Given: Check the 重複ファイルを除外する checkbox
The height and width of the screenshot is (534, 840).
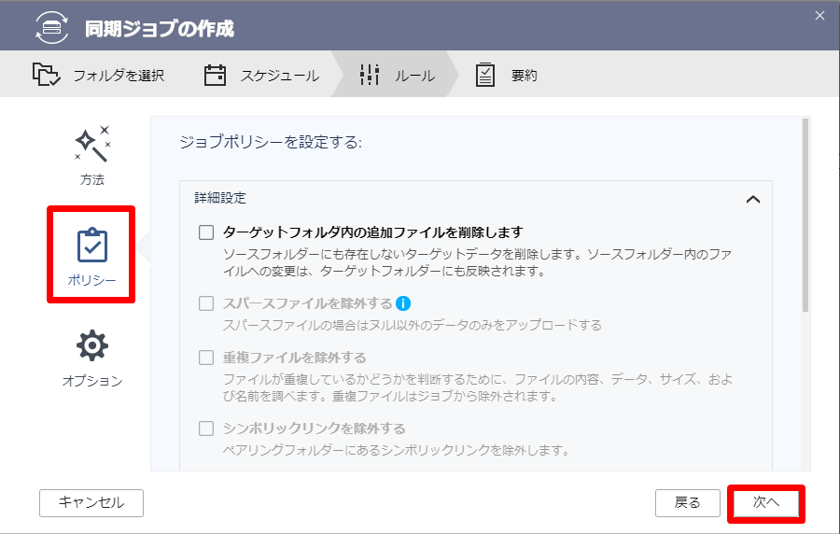Looking at the screenshot, I should [206, 358].
